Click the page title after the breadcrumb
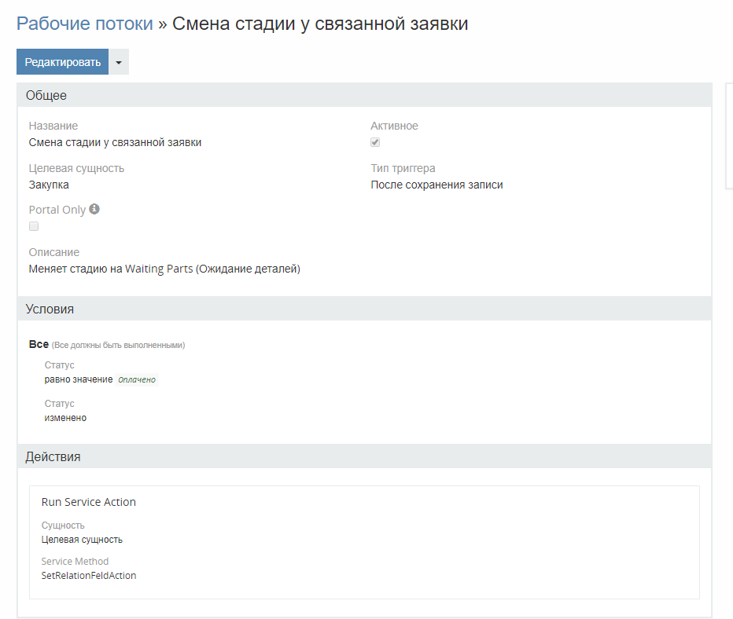The image size is (733, 619). (320, 24)
